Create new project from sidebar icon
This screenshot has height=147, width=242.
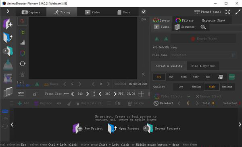(x=8, y=24)
